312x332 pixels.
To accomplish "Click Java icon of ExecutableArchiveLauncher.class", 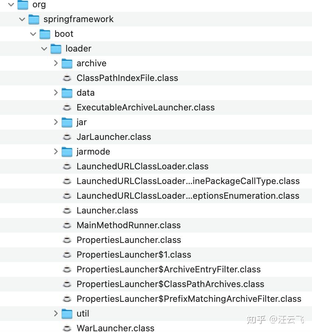I will click(x=67, y=107).
